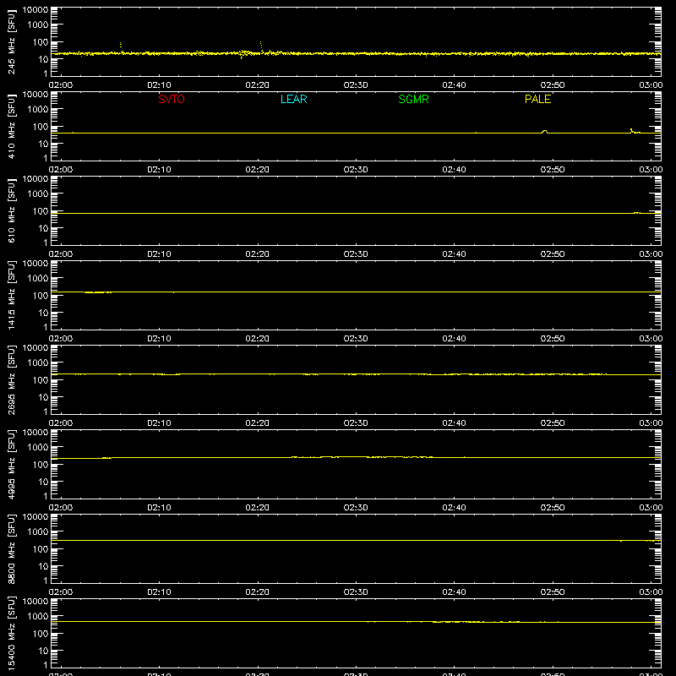Click 03:00 tick label under 4995 MHz plot
The height and width of the screenshot is (676, 676).
pos(651,508)
